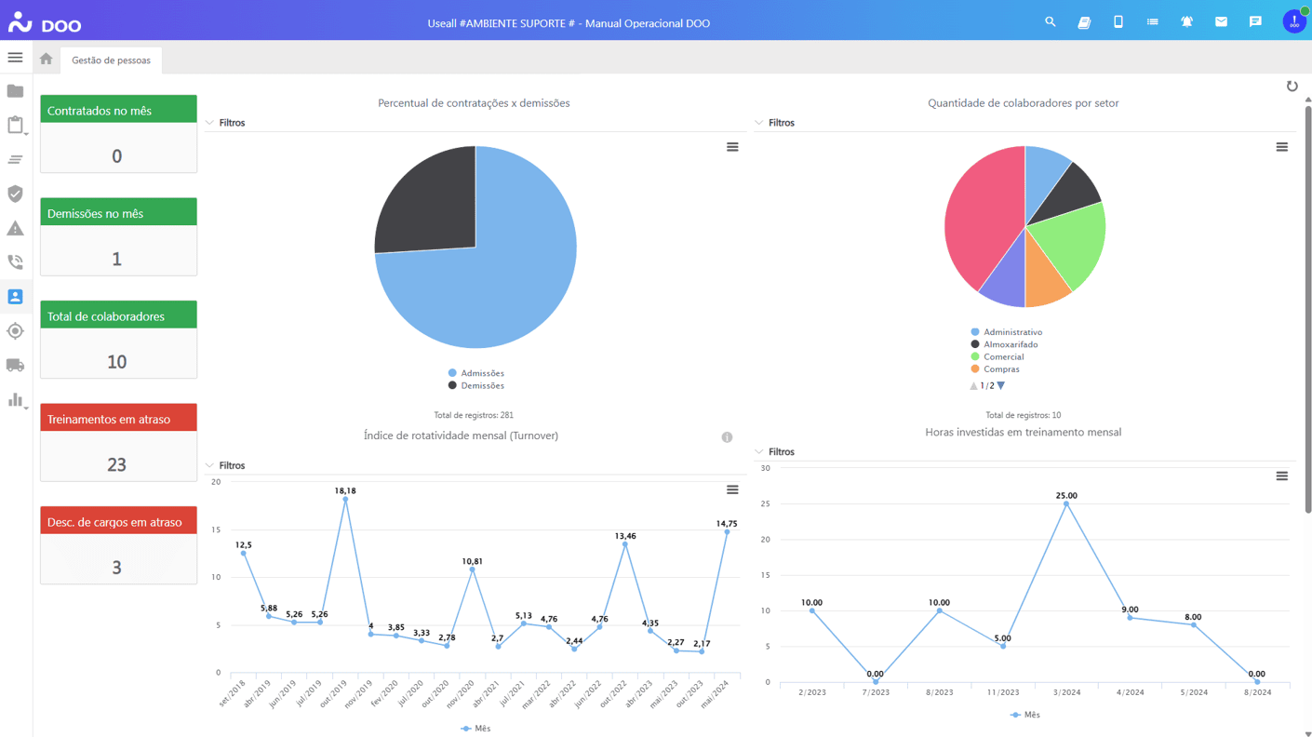Viewport: 1312px width, 737px height.
Task: Go to the home tab icon
Action: (46, 60)
